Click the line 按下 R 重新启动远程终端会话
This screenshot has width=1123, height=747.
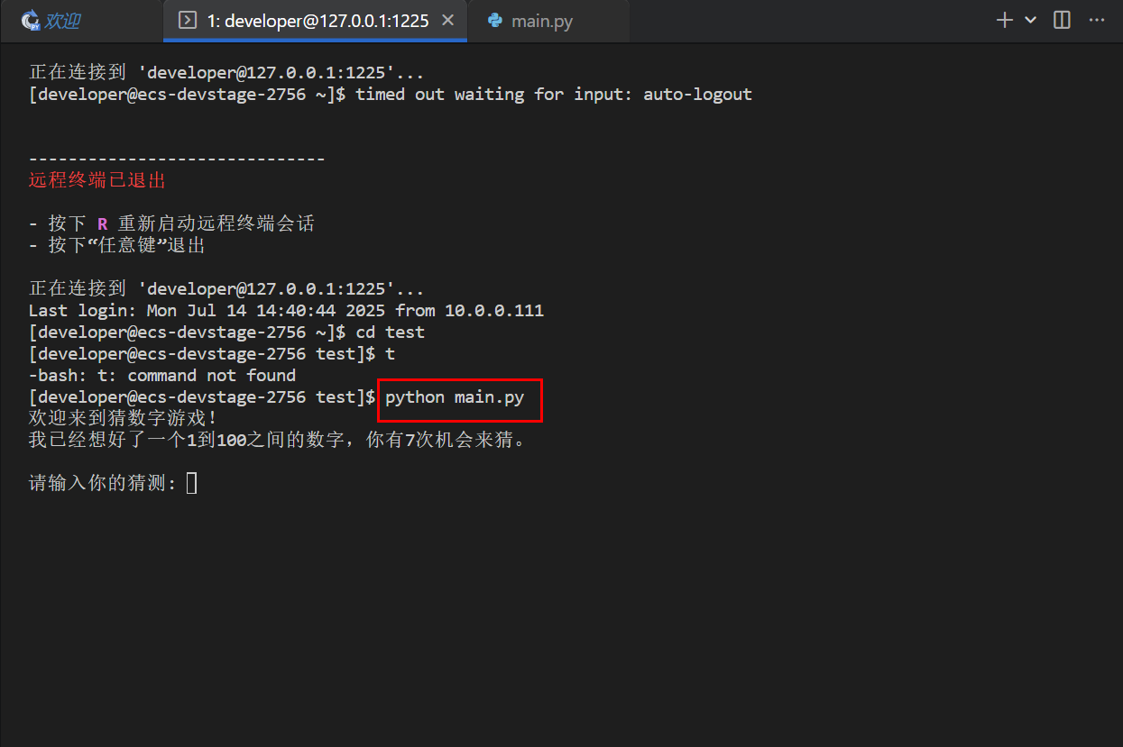pyautogui.click(x=171, y=223)
